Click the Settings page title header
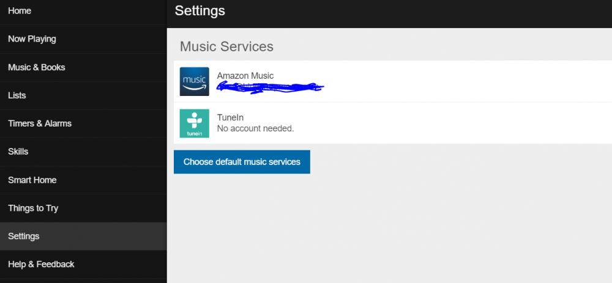This screenshot has height=283, width=612. (x=200, y=11)
